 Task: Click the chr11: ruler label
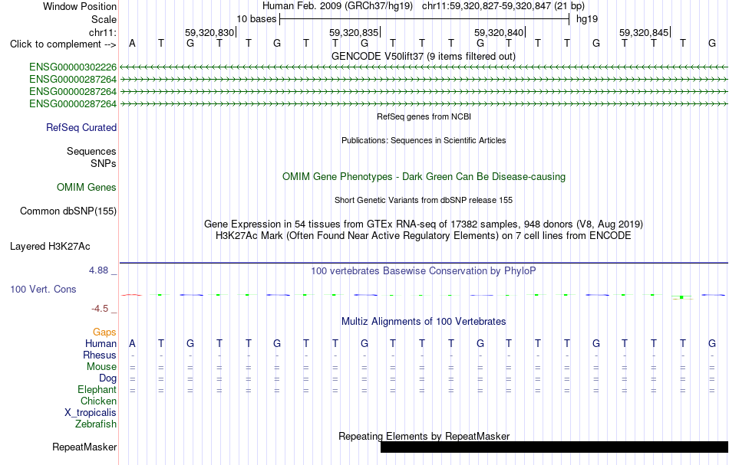103,32
